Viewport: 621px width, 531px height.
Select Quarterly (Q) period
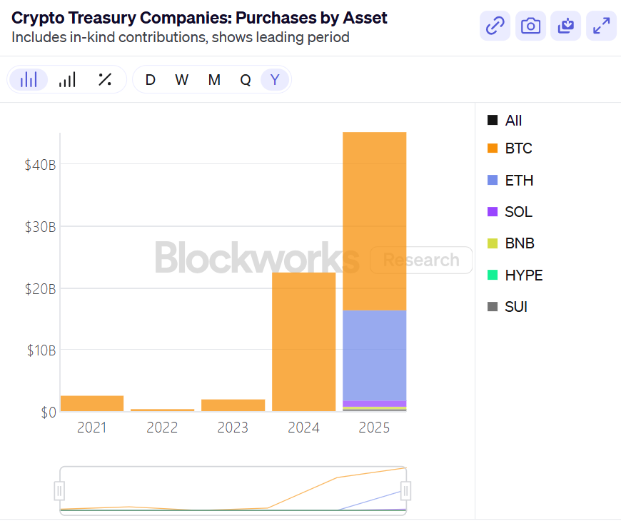(x=246, y=80)
